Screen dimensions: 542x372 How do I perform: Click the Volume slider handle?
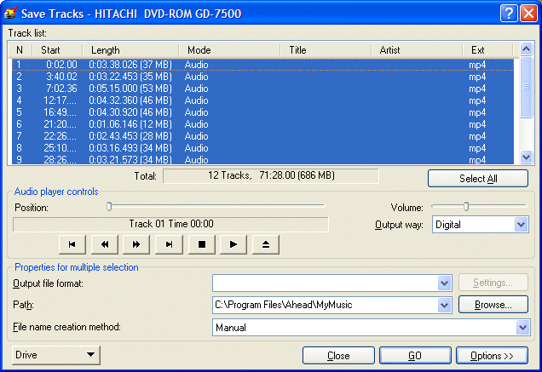coord(466,207)
